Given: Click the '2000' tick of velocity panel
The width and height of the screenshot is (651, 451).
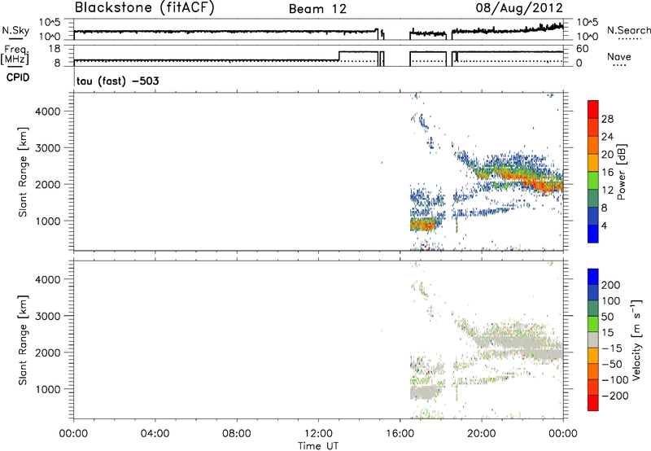Looking at the screenshot, I should click(47, 352).
